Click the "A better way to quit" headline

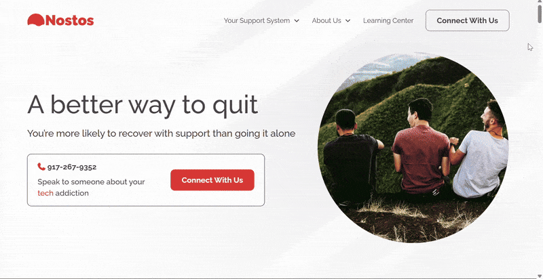click(x=143, y=104)
